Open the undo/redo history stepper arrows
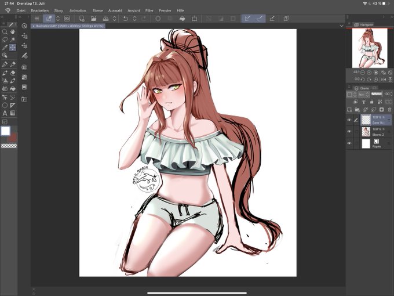394x296 pixels. click(x=134, y=19)
